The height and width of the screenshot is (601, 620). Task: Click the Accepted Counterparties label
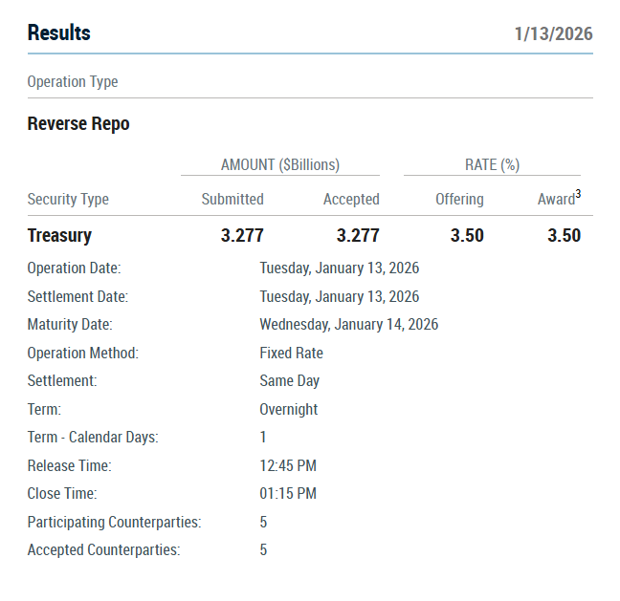(x=103, y=550)
